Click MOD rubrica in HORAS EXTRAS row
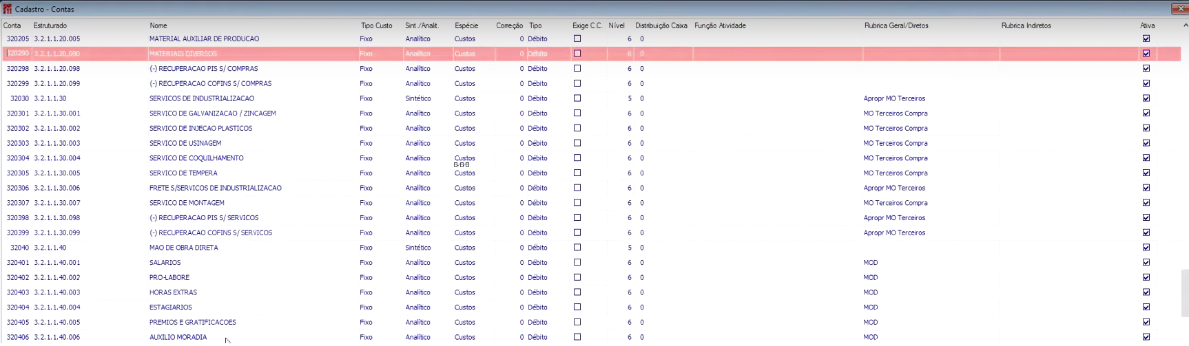The width and height of the screenshot is (1189, 346). click(x=871, y=292)
